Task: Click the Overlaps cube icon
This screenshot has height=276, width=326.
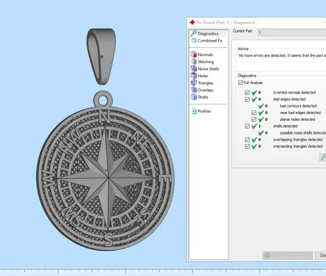Action: click(194, 90)
